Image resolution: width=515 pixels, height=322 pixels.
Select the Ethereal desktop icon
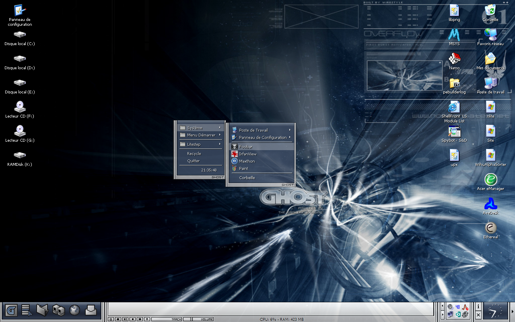point(490,230)
